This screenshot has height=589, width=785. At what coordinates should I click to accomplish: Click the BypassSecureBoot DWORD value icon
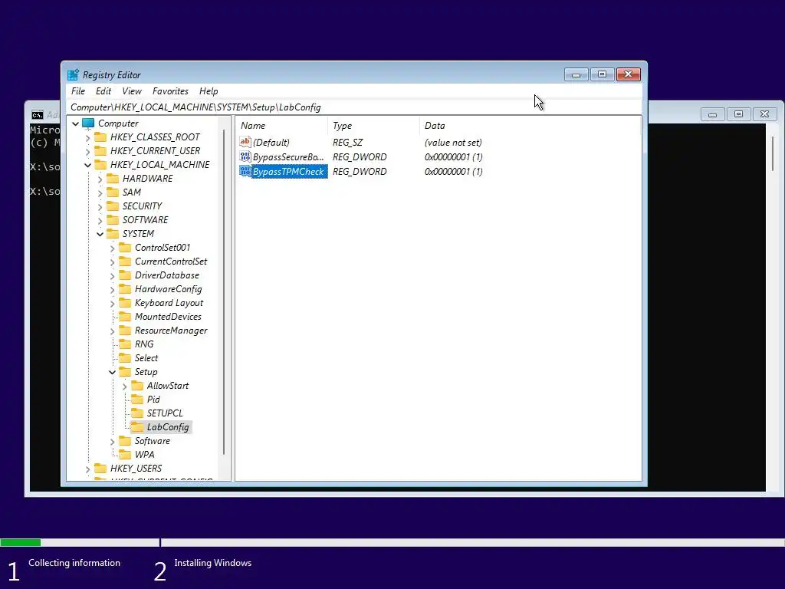click(245, 156)
